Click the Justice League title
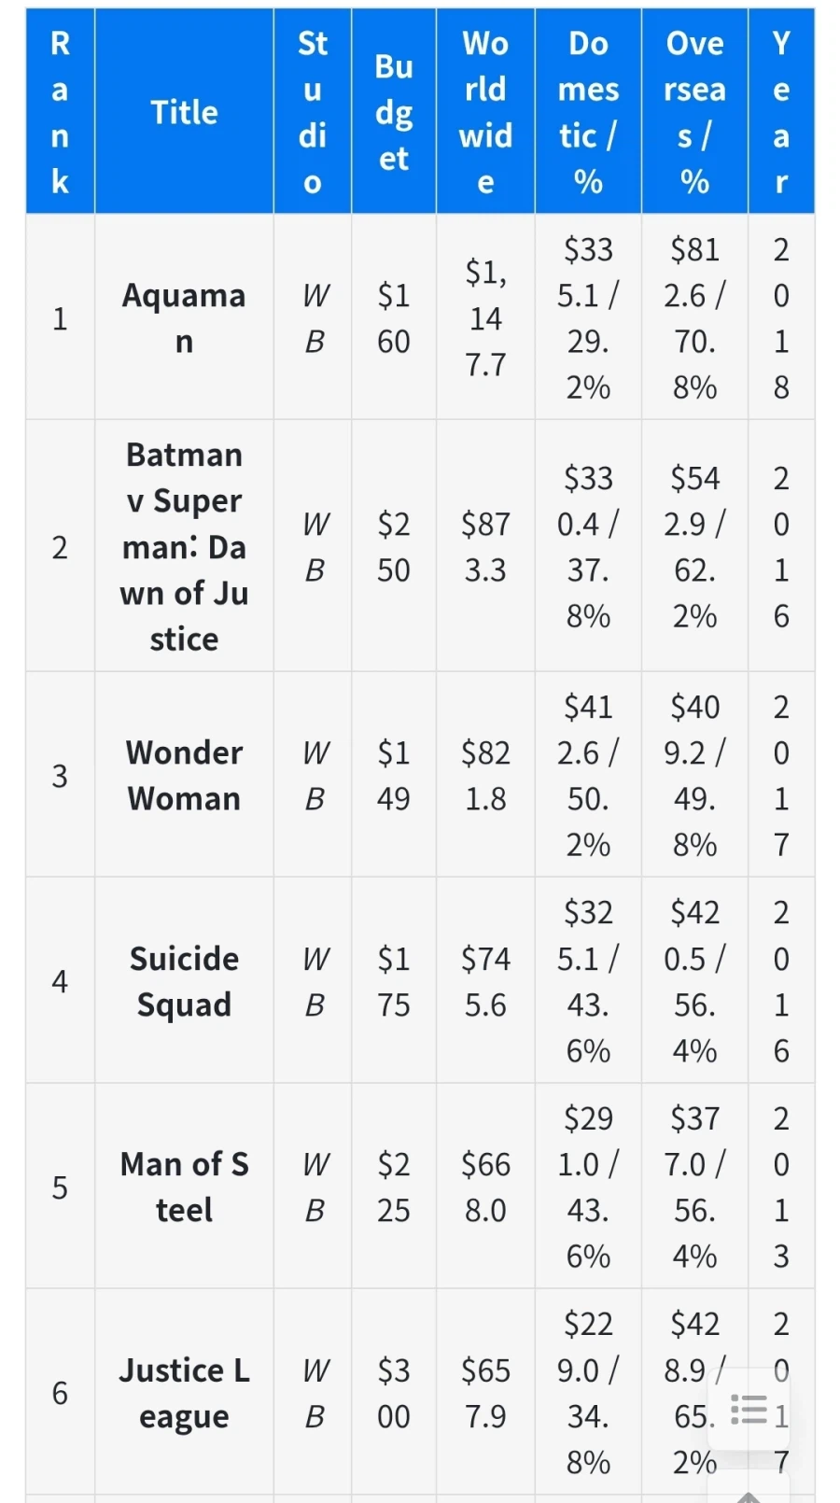This screenshot has width=840, height=1503. pos(184,1393)
